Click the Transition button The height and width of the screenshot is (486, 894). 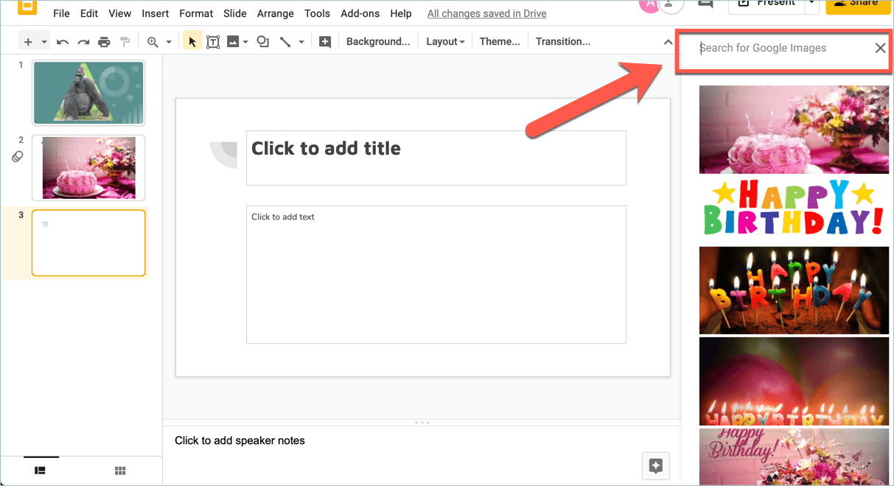563,41
